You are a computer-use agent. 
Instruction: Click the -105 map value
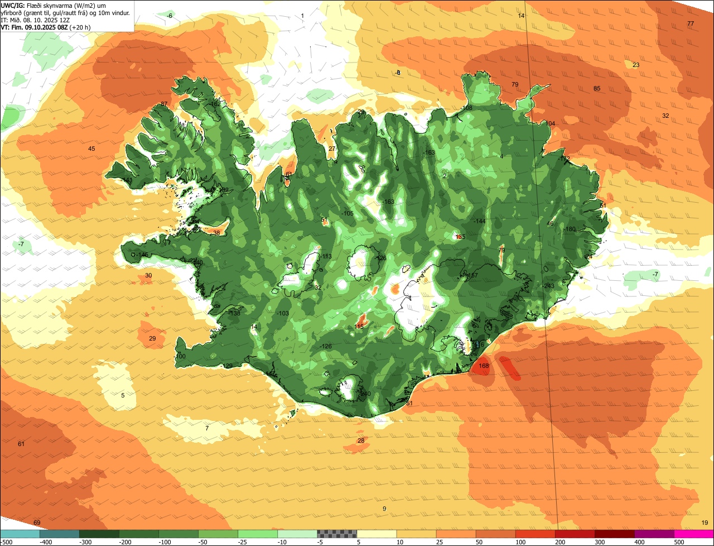pyautogui.click(x=347, y=214)
